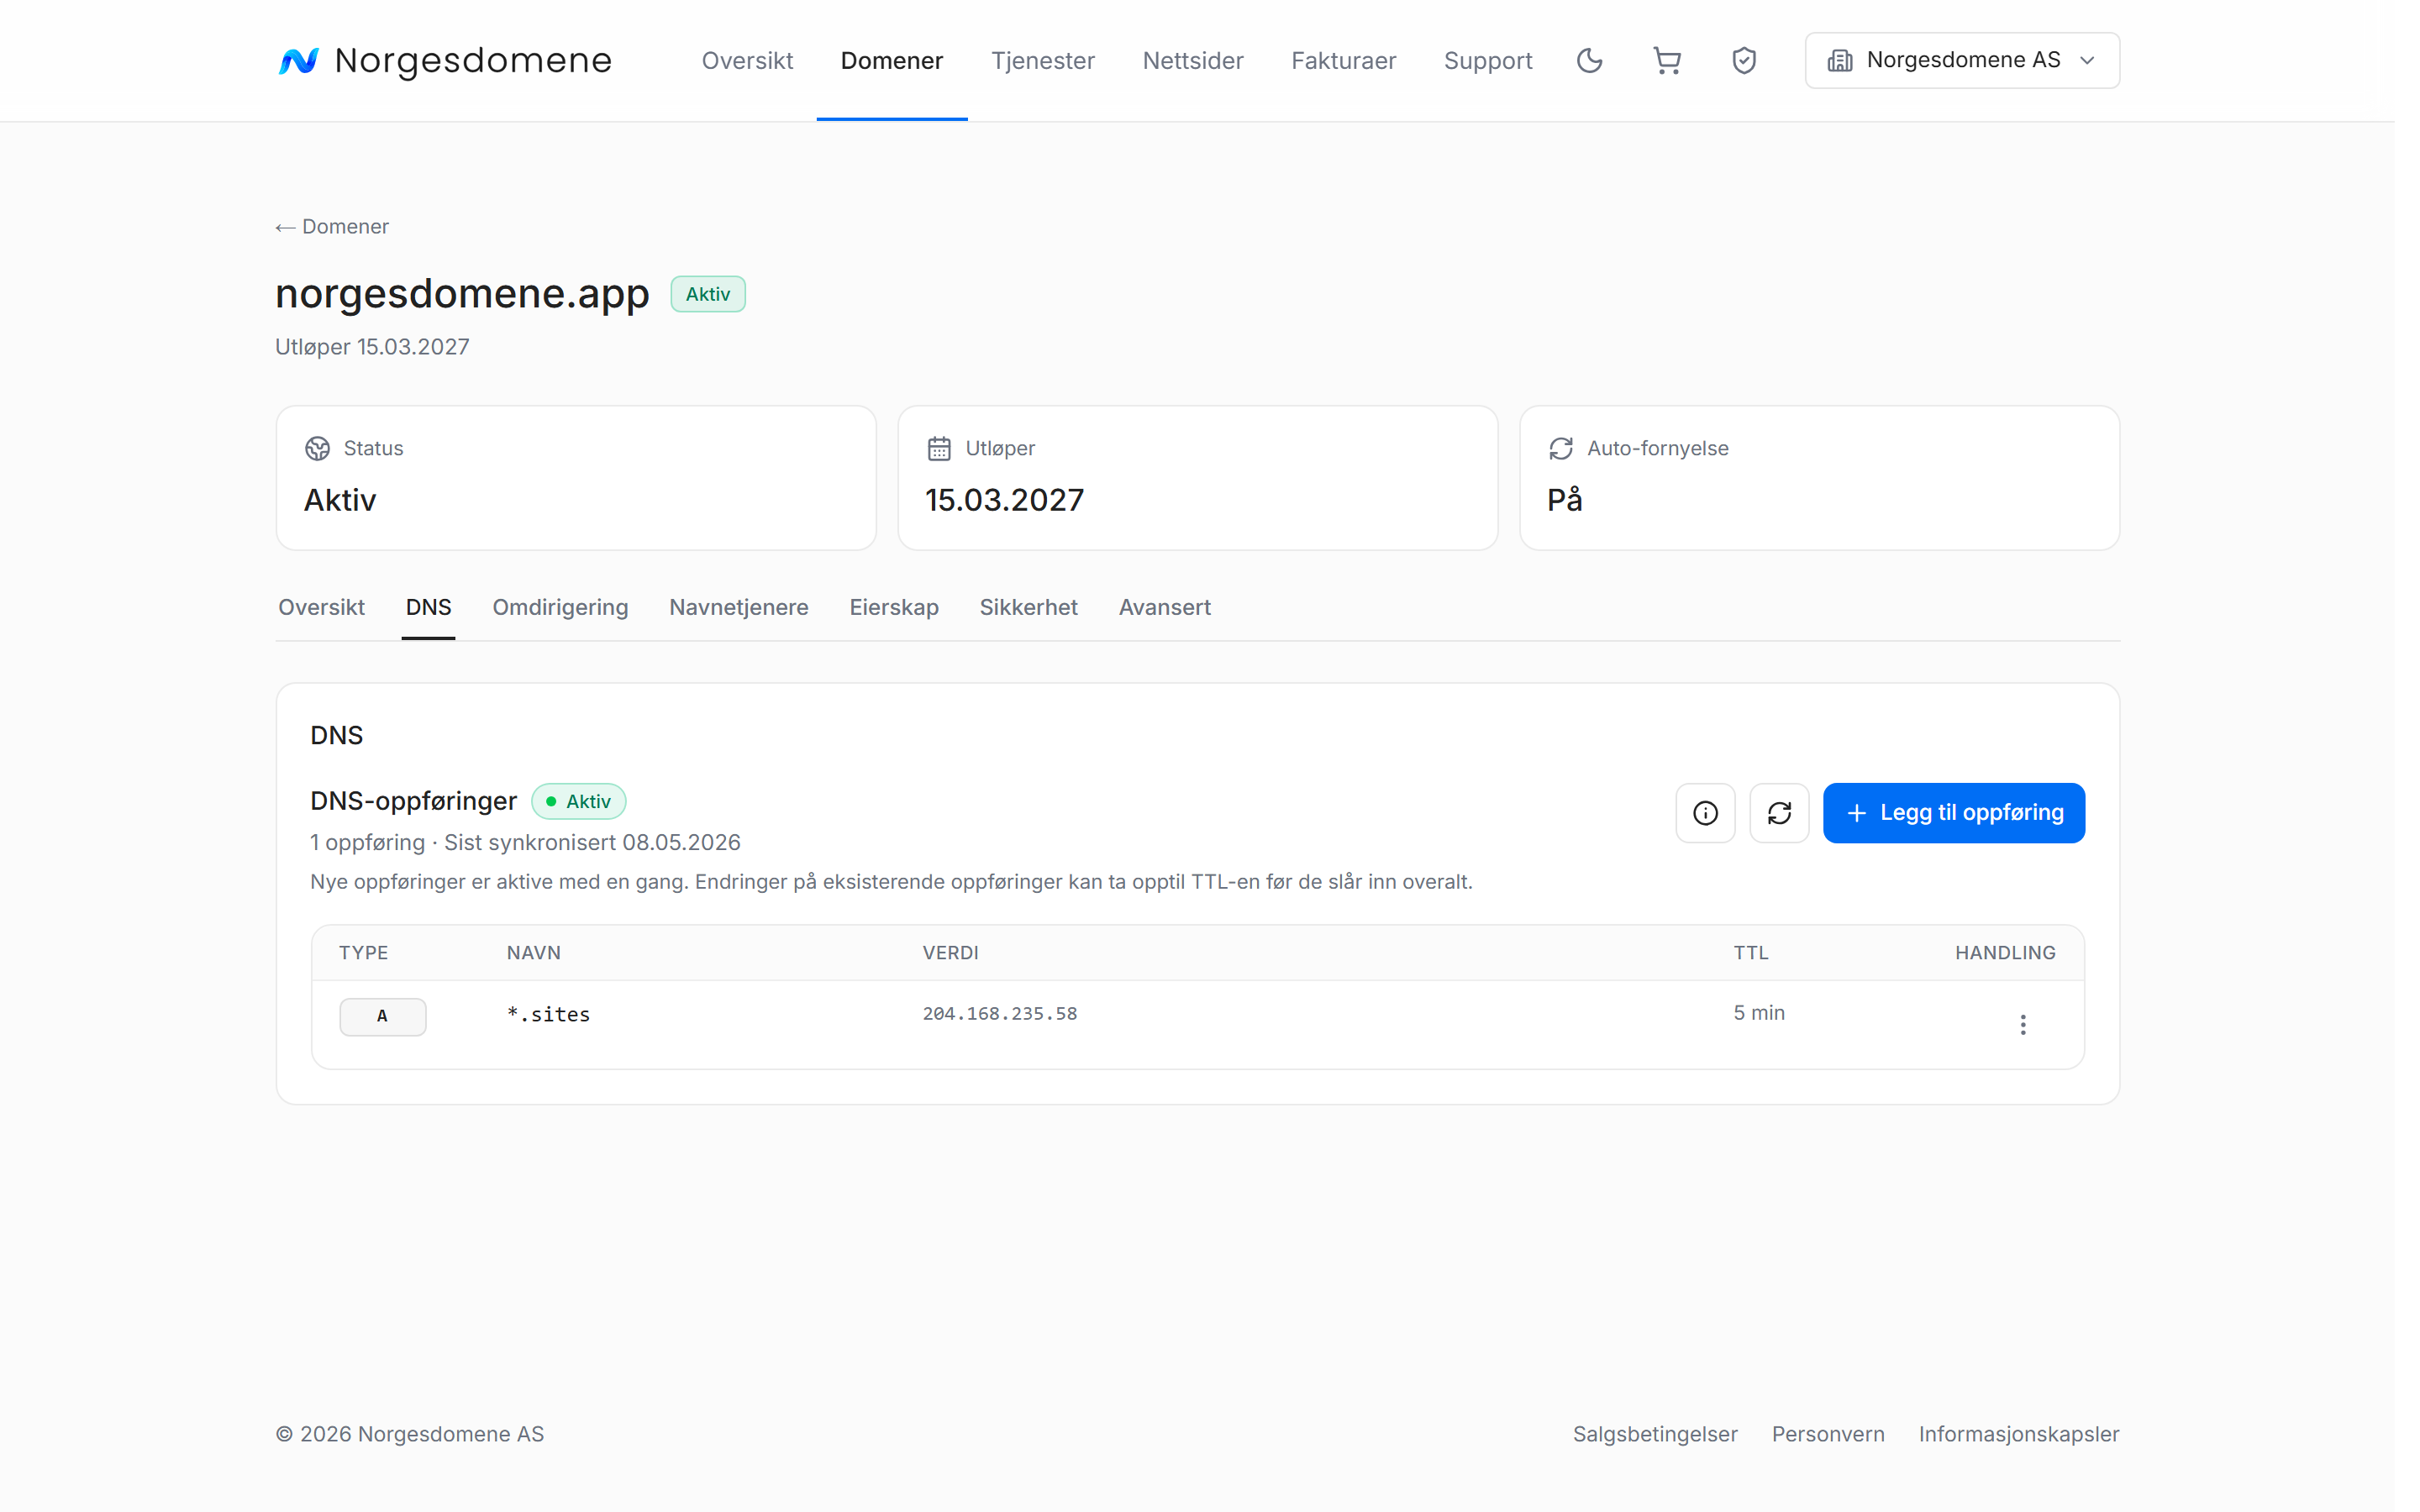This screenshot has height=1512, width=2420.
Task: Open three-dot actions menu for *.sites record
Action: pos(2022,1025)
